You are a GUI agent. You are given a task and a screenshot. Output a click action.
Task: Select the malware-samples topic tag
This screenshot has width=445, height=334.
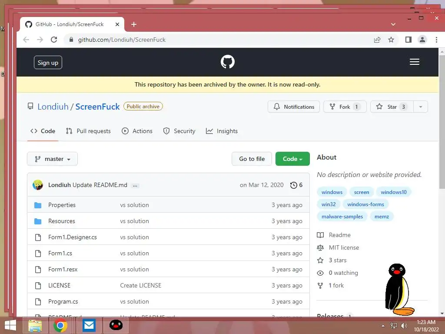tap(342, 217)
